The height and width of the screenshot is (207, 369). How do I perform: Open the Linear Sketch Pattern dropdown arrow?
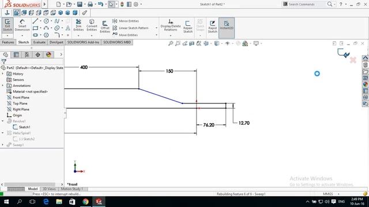tap(156, 28)
